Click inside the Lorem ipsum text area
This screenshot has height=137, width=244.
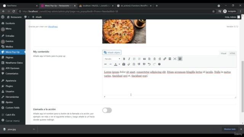169,81
